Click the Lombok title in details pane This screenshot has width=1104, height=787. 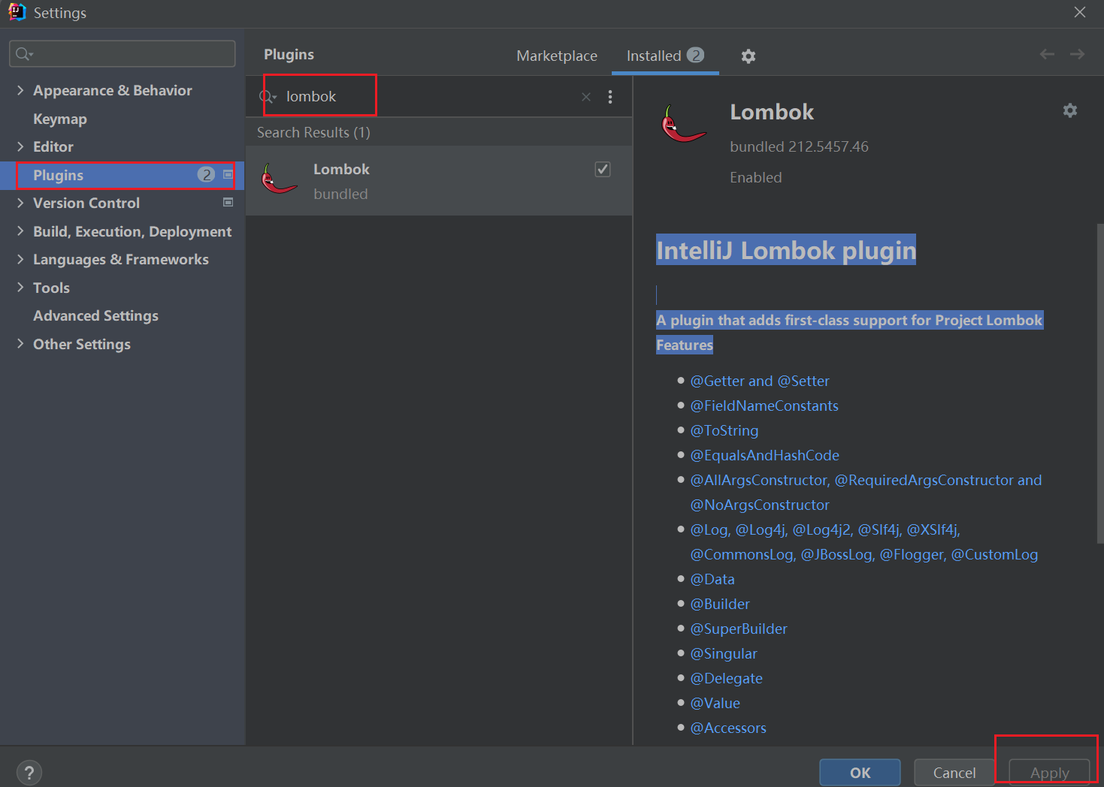coord(772,112)
